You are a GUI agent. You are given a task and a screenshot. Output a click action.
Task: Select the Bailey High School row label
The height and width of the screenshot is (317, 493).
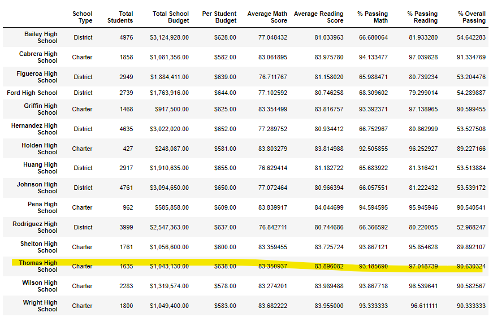tap(41, 37)
